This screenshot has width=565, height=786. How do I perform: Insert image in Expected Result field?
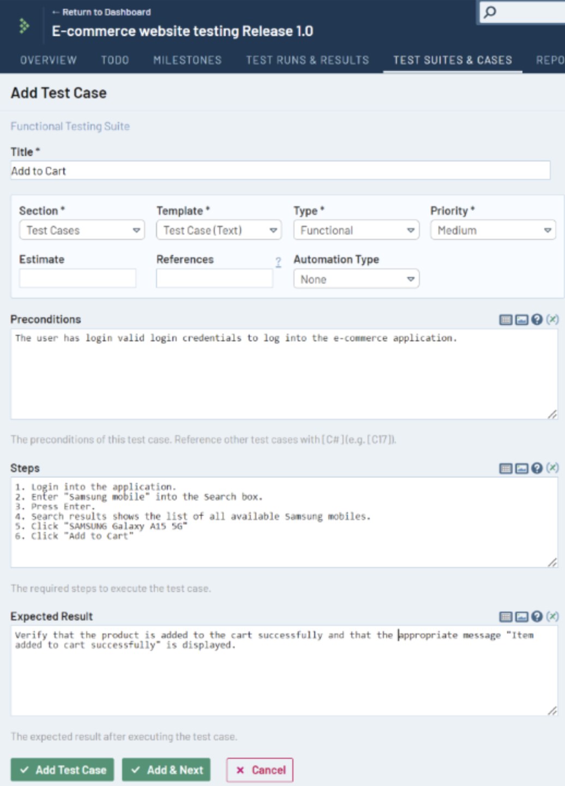point(521,616)
